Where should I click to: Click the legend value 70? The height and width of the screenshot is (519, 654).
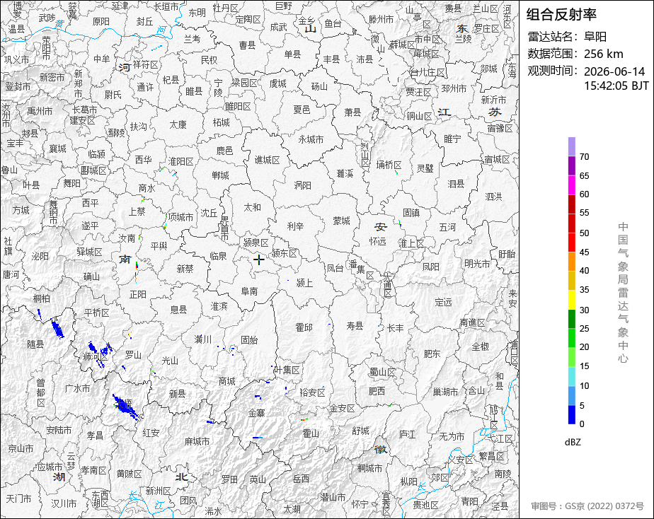pos(584,156)
